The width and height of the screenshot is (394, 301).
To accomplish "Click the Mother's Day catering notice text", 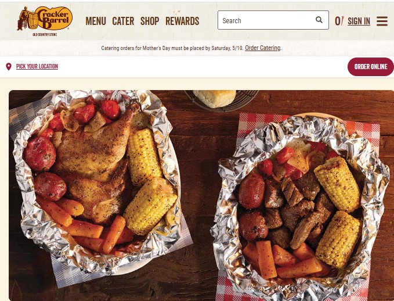I will tap(172, 48).
